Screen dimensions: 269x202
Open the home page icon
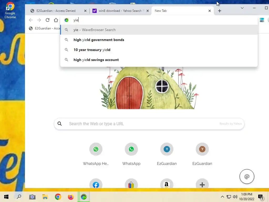pos(56,20)
